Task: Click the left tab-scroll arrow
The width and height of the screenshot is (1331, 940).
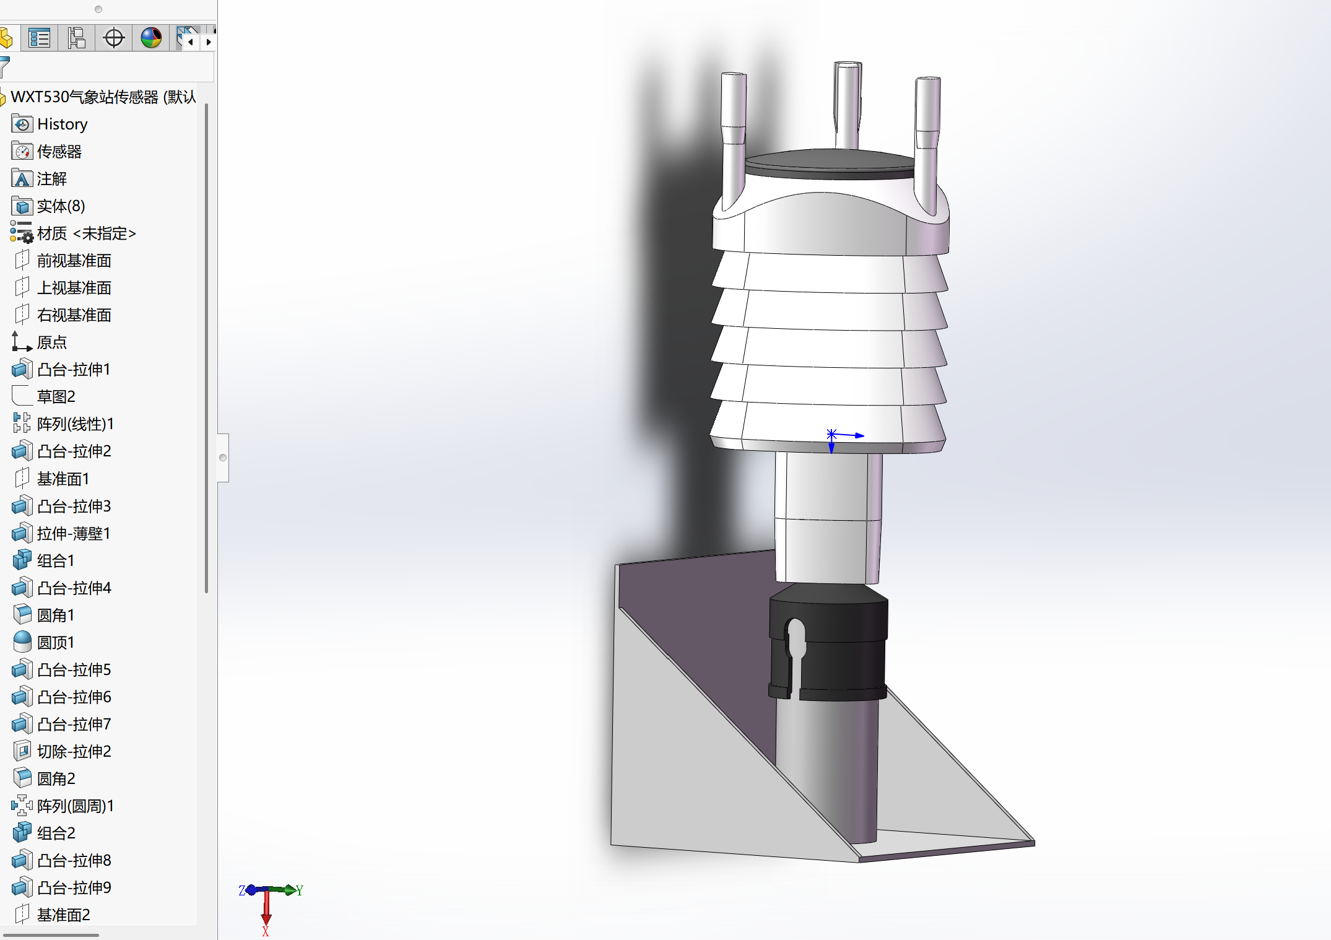Action: (x=191, y=42)
